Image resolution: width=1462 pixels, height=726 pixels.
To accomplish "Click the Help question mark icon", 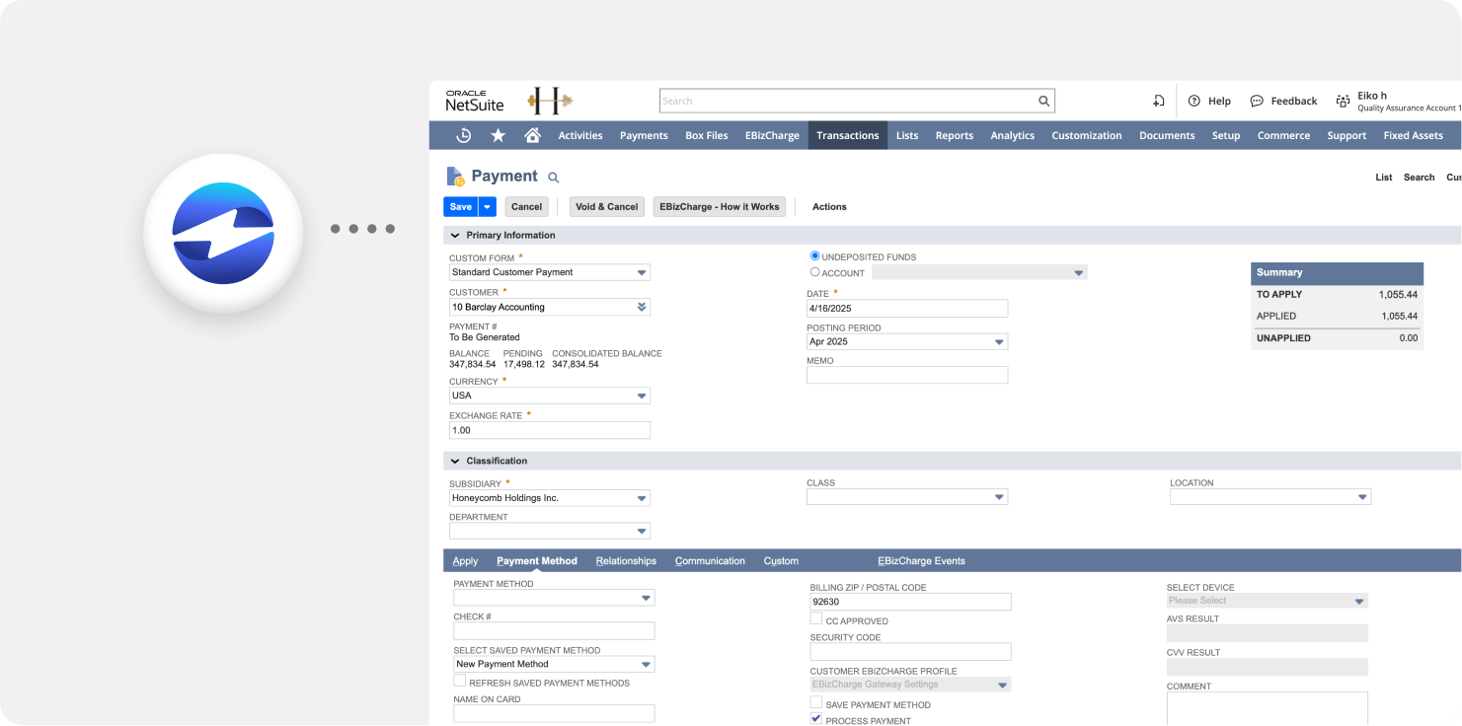I will click(1193, 101).
